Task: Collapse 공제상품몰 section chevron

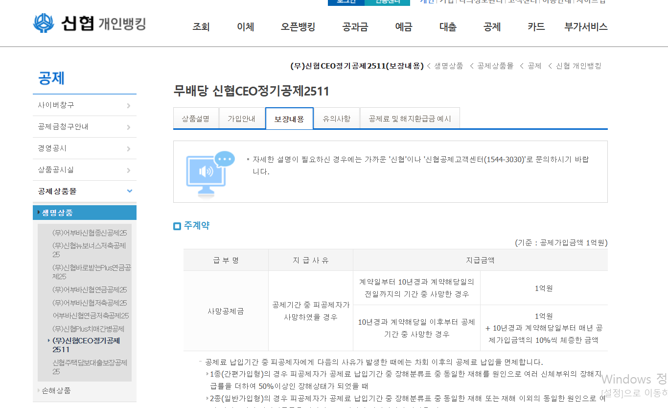Action: tap(129, 191)
